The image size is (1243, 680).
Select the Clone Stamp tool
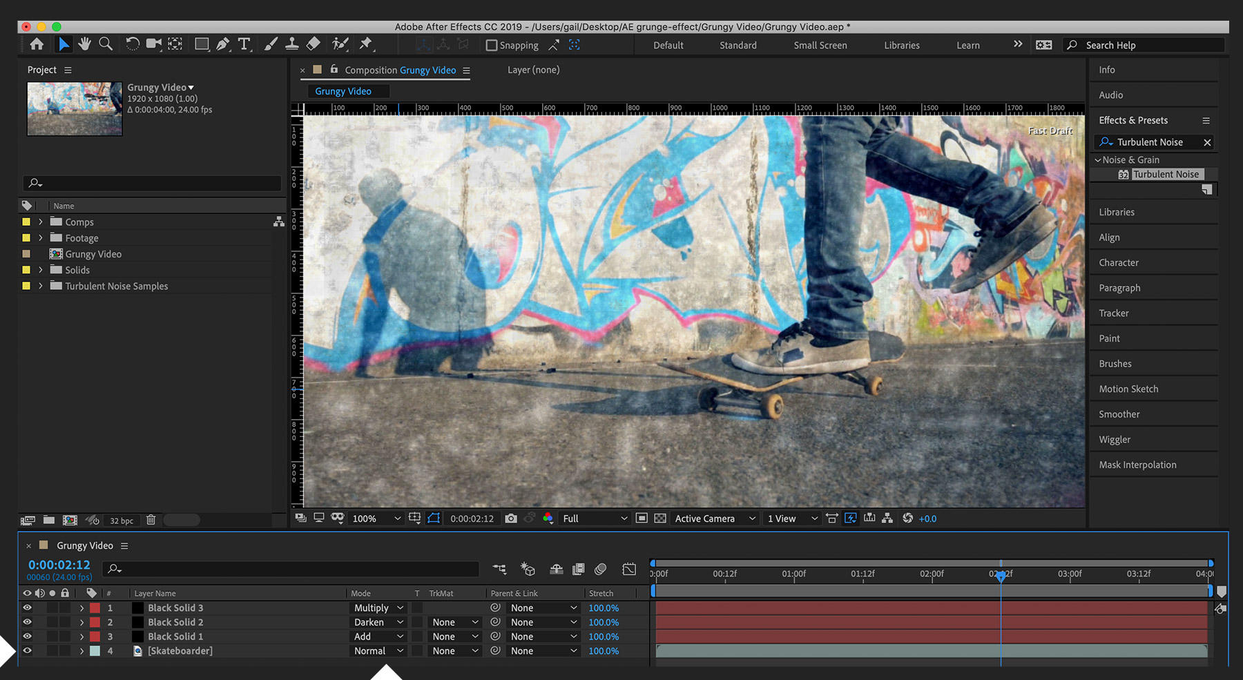click(x=291, y=43)
